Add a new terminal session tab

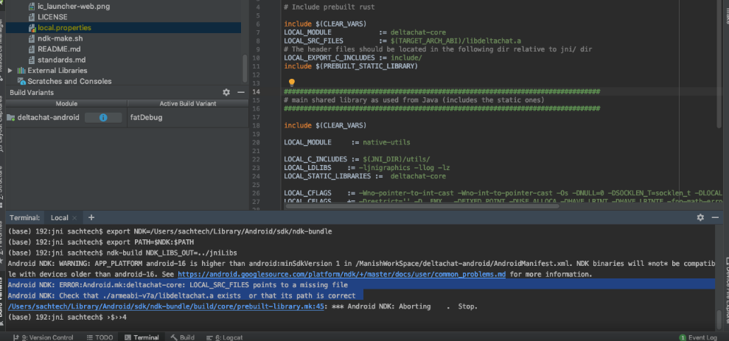[91, 218]
